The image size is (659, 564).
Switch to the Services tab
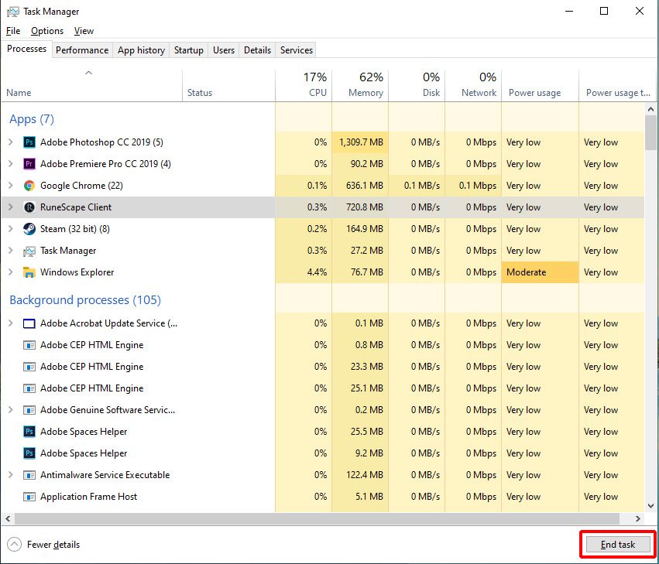[297, 50]
